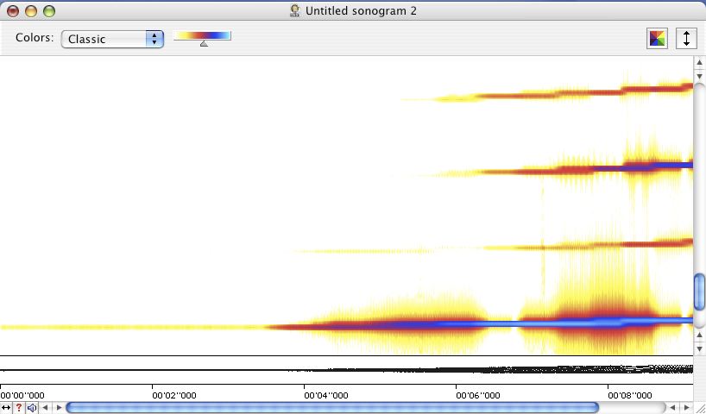
Task: Open help with the red question mark
Action: click(x=18, y=408)
